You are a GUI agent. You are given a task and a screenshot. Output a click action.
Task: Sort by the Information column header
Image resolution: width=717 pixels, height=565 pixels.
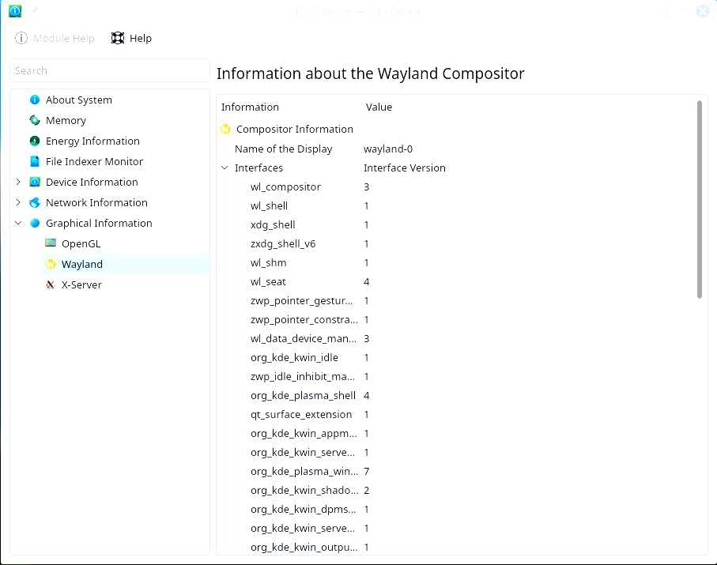250,107
